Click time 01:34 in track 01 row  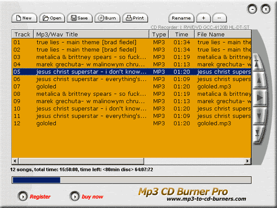coord(182,42)
